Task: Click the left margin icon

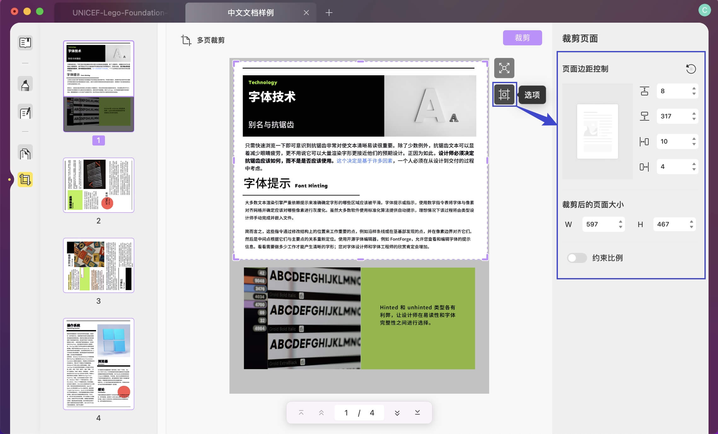Action: tap(644, 141)
